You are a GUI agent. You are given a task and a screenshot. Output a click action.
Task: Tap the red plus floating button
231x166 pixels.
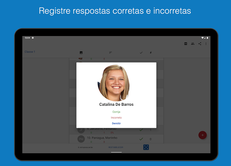pyautogui.click(x=203, y=135)
